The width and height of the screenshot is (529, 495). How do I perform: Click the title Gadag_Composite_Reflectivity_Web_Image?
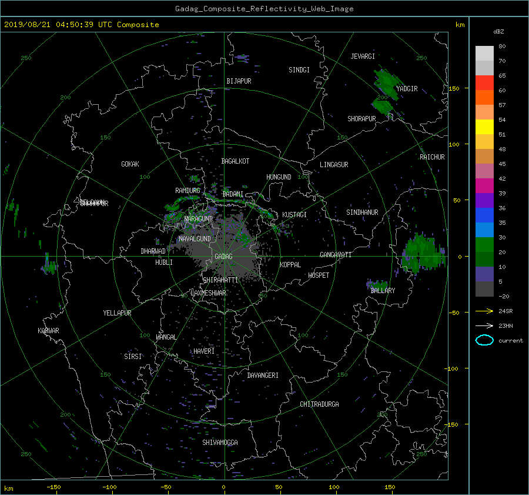(x=264, y=9)
